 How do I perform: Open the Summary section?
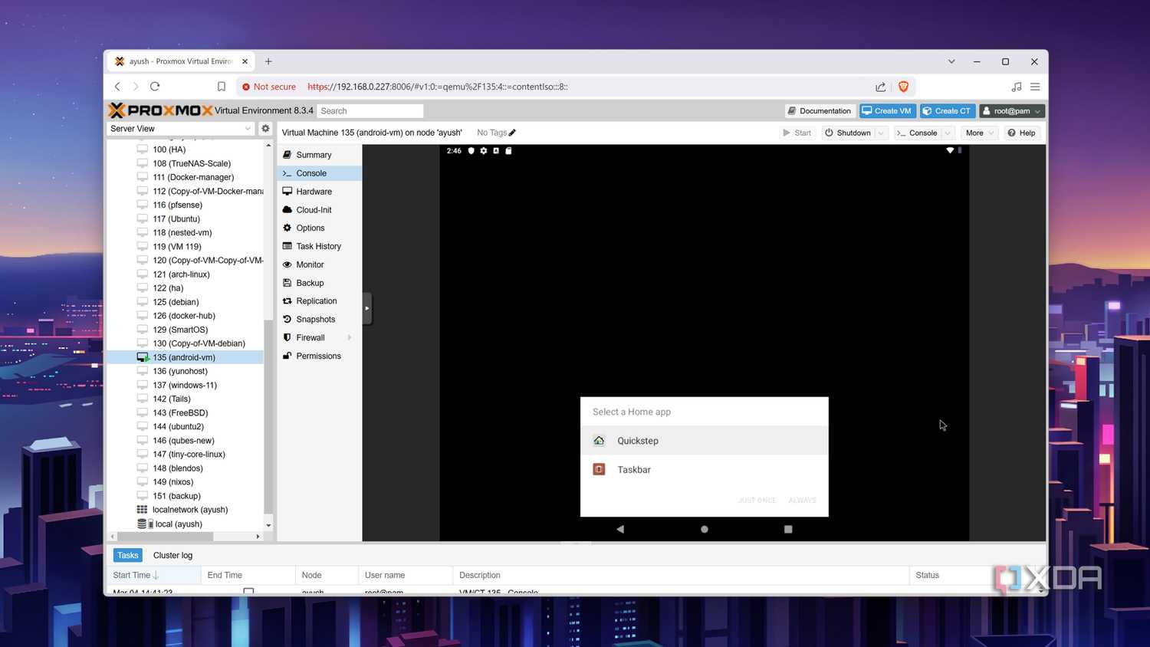[x=319, y=155]
